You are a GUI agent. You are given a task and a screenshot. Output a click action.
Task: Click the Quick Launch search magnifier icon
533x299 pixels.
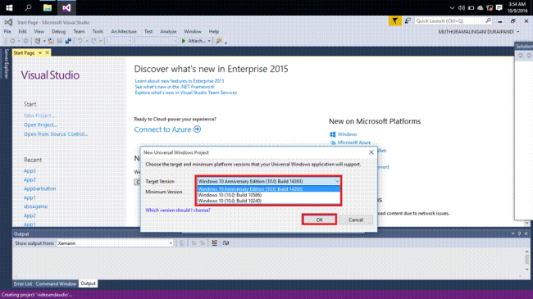[x=488, y=20]
